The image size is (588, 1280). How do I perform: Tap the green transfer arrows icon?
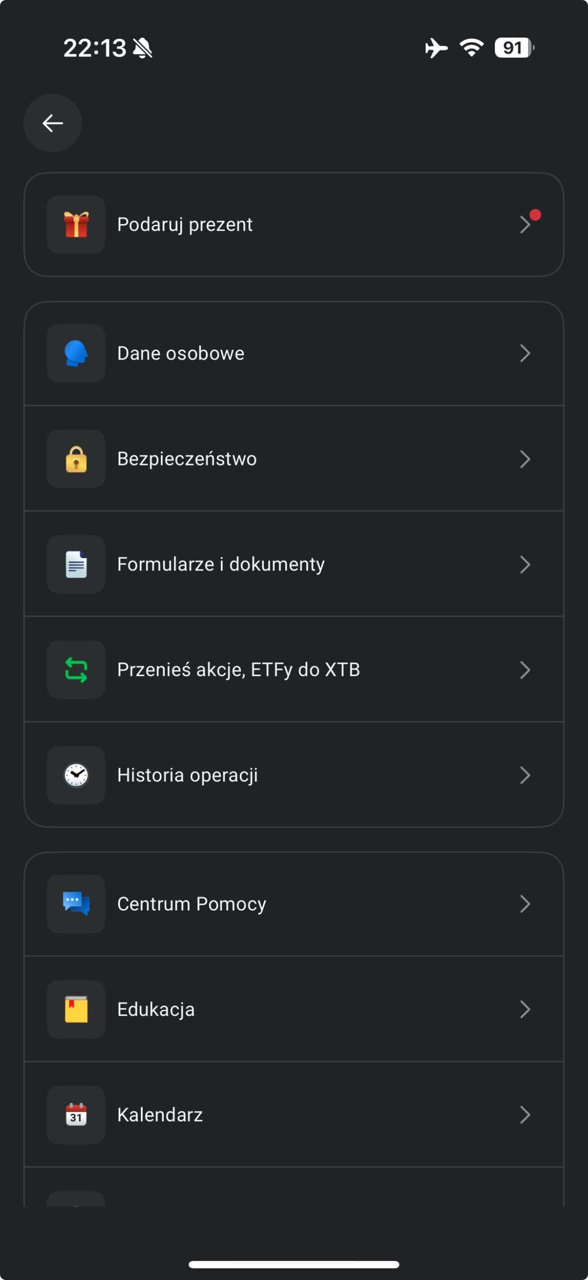(76, 670)
